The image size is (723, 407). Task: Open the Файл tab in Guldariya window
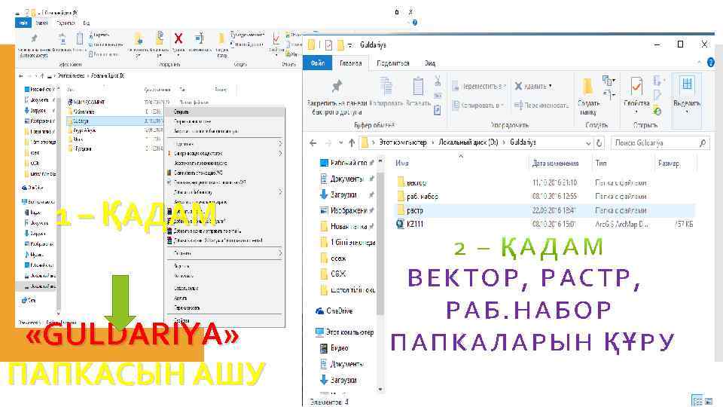(317, 63)
